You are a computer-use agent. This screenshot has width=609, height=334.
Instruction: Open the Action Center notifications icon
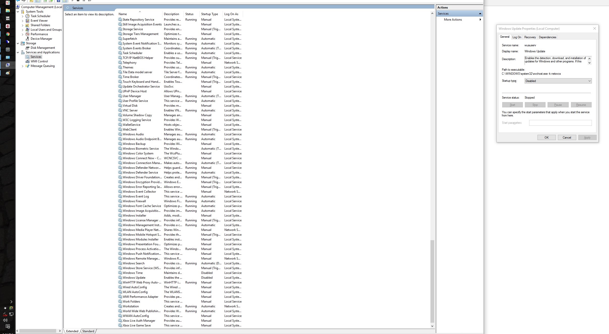click(8, 326)
